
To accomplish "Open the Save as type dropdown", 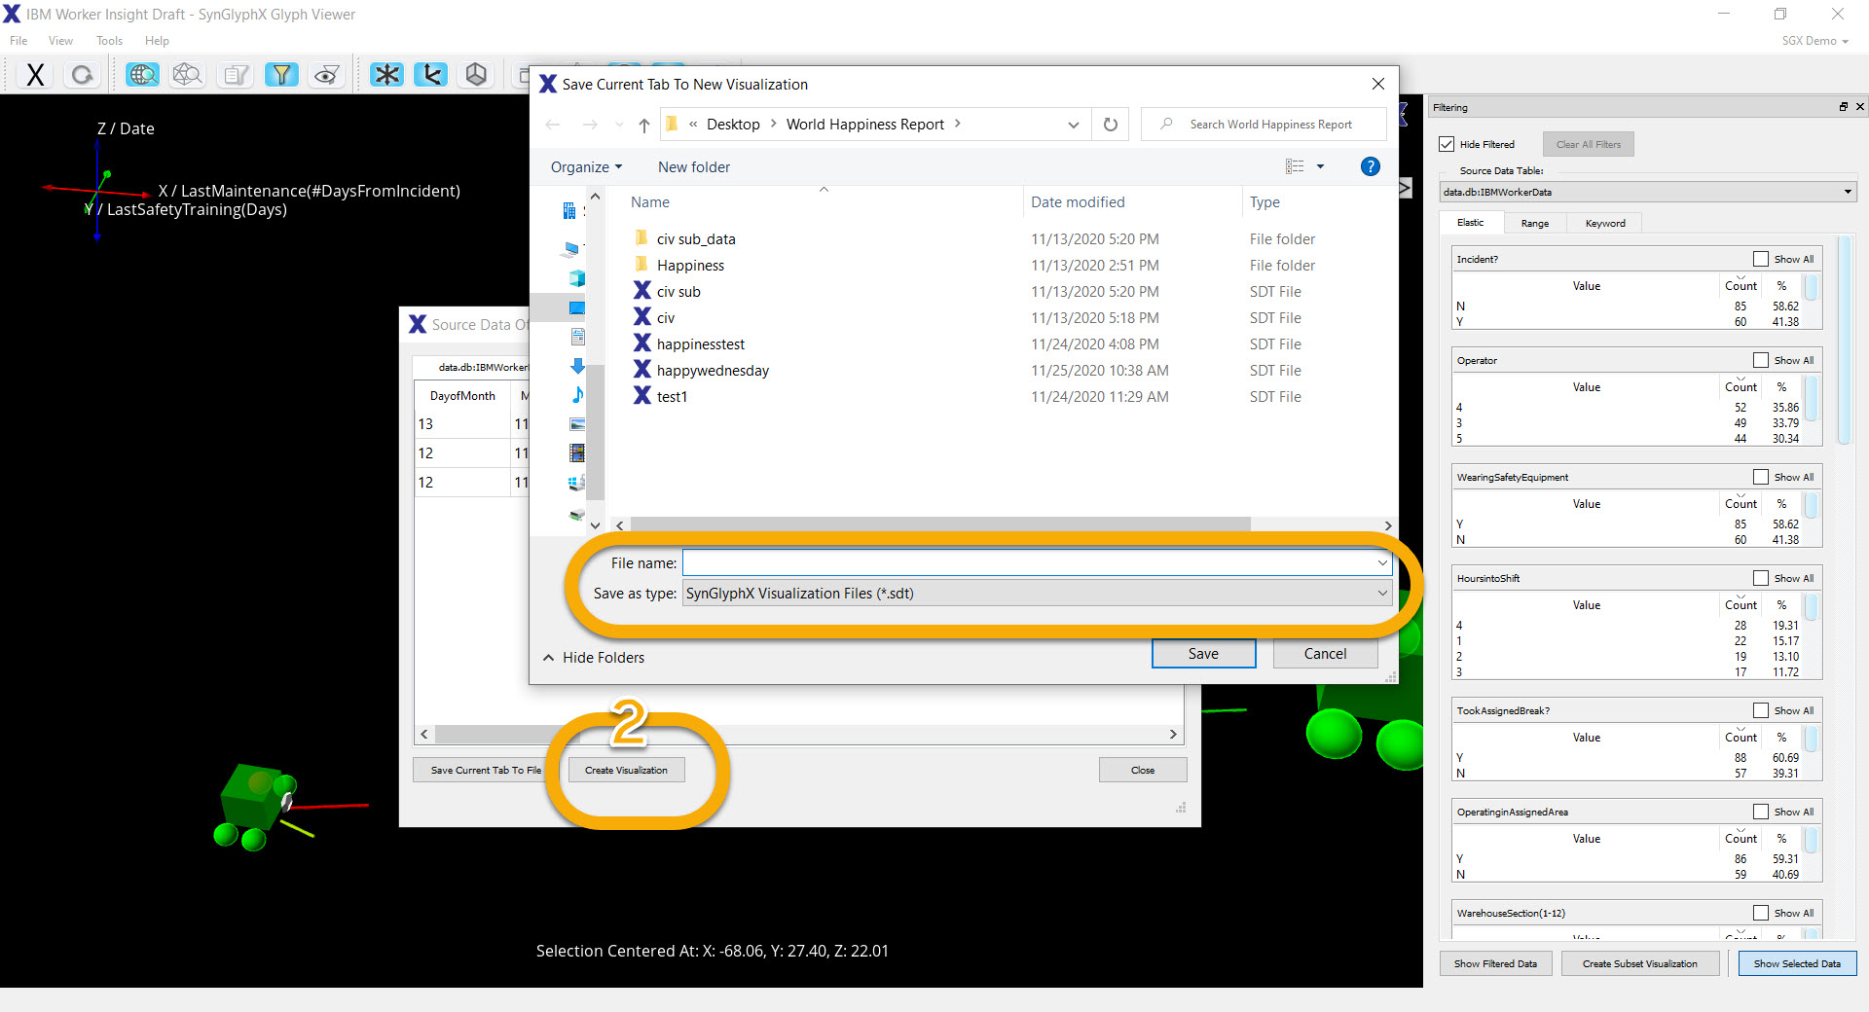I will click(x=1038, y=594).
